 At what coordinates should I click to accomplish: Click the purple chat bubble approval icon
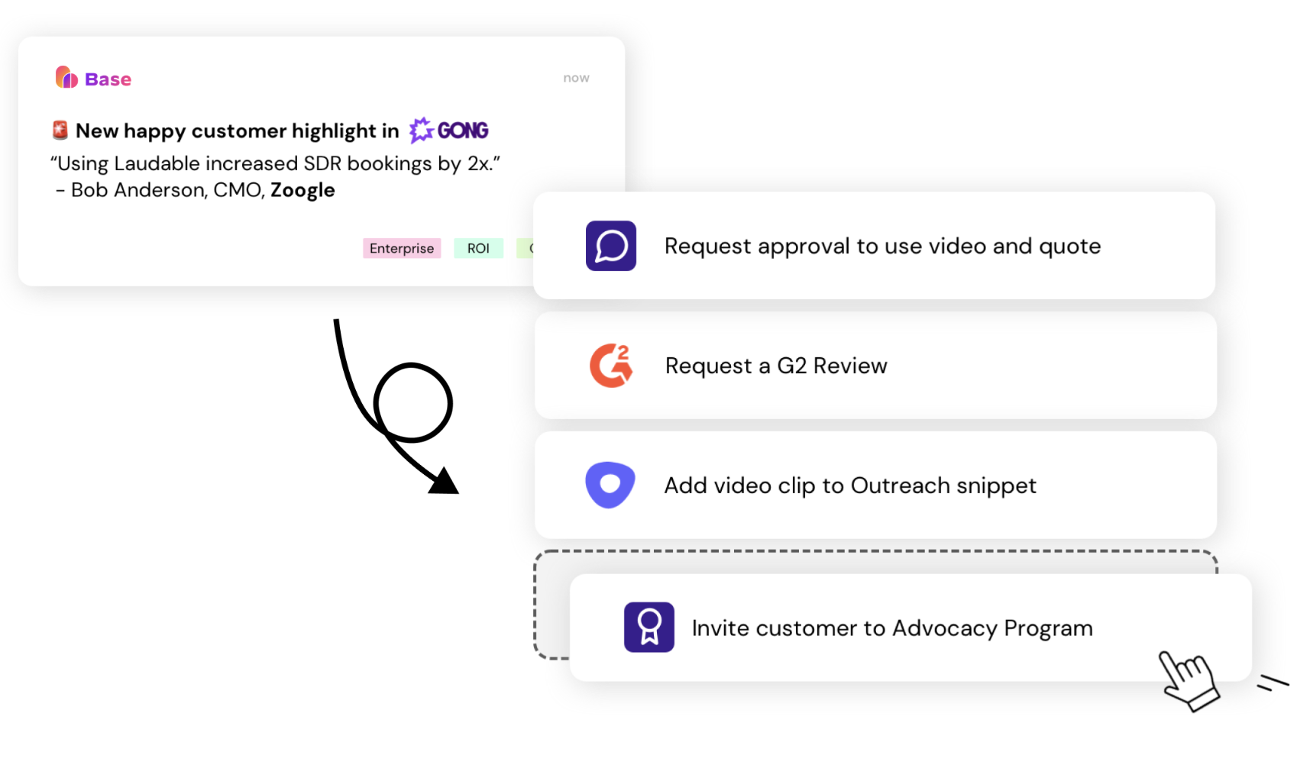pos(610,246)
